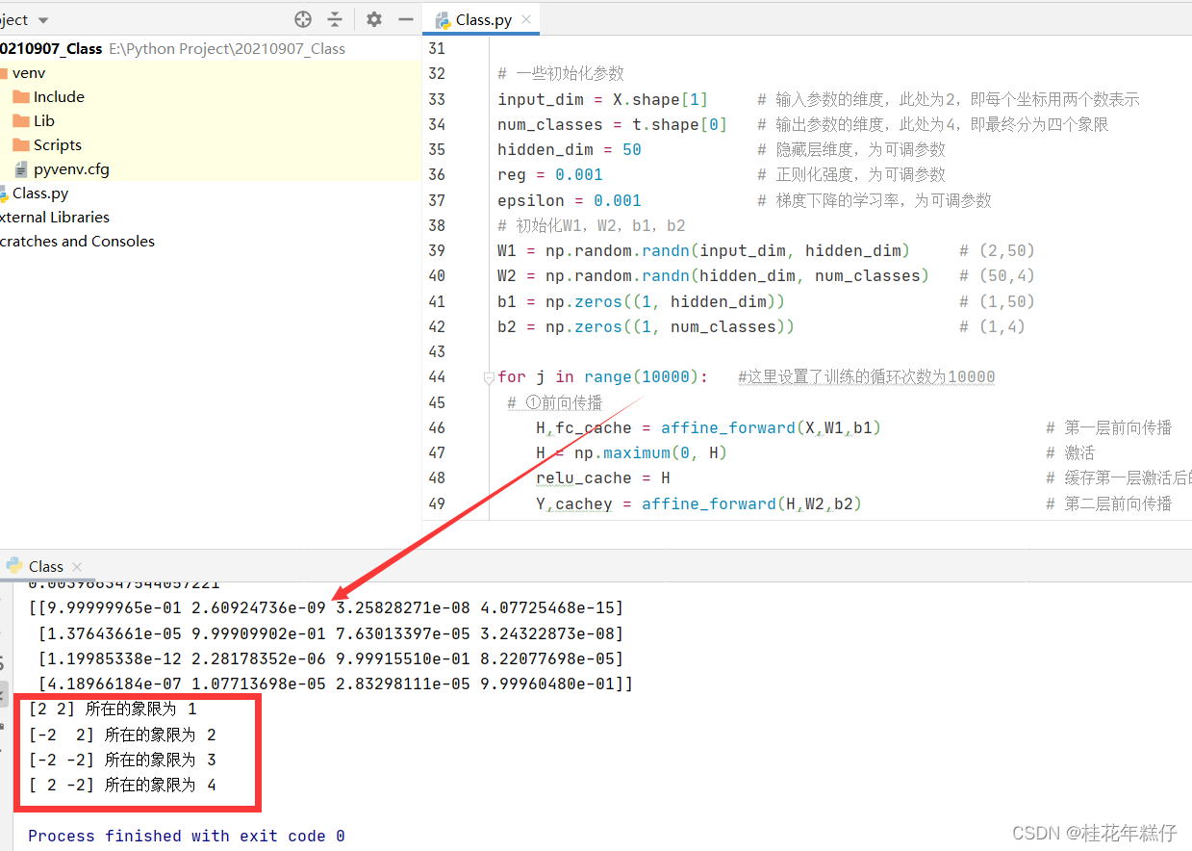Click the Collapse All icon in Project panel
1192x851 pixels.
click(335, 19)
